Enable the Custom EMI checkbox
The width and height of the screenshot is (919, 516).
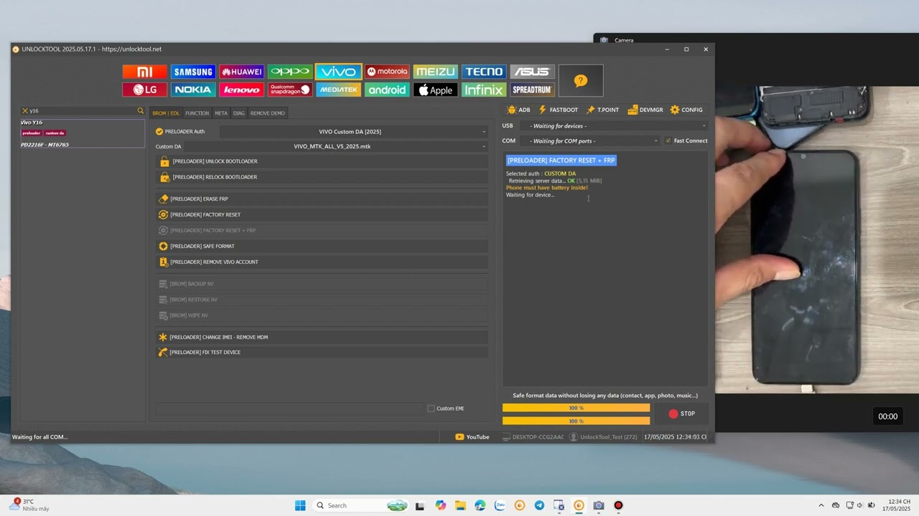click(431, 408)
